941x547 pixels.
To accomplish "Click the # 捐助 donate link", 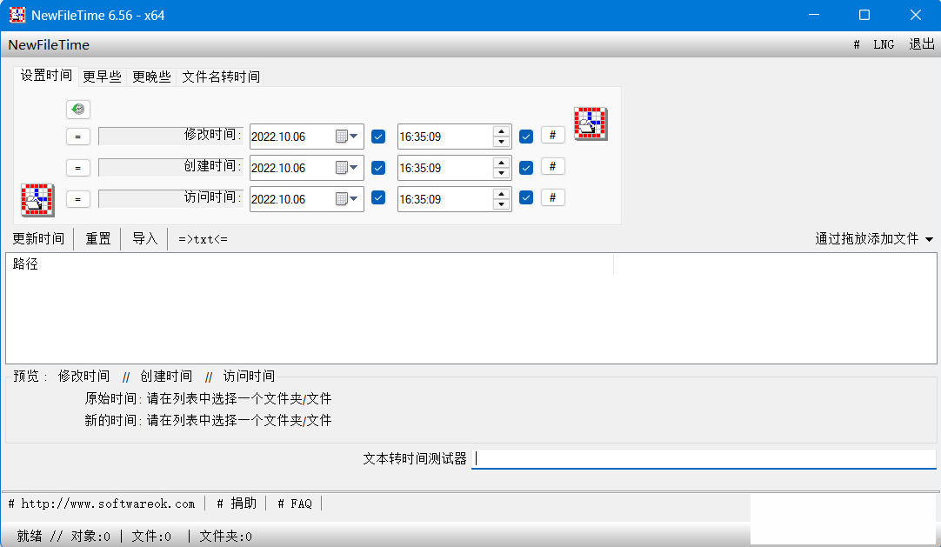I will click(237, 504).
